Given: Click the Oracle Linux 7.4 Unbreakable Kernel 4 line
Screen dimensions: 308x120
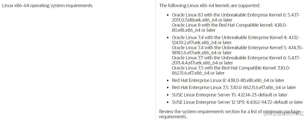Looking at the screenshot, I should click(x=236, y=38).
